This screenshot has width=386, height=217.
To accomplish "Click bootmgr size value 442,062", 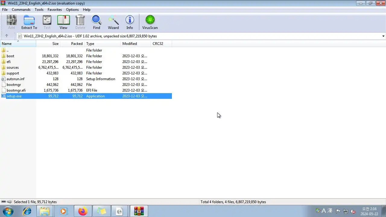I will click(x=52, y=85).
